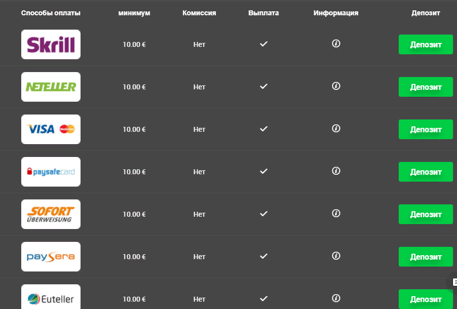Click Депозит button for Skrill
Image resolution: width=457 pixels, height=309 pixels.
tap(425, 44)
